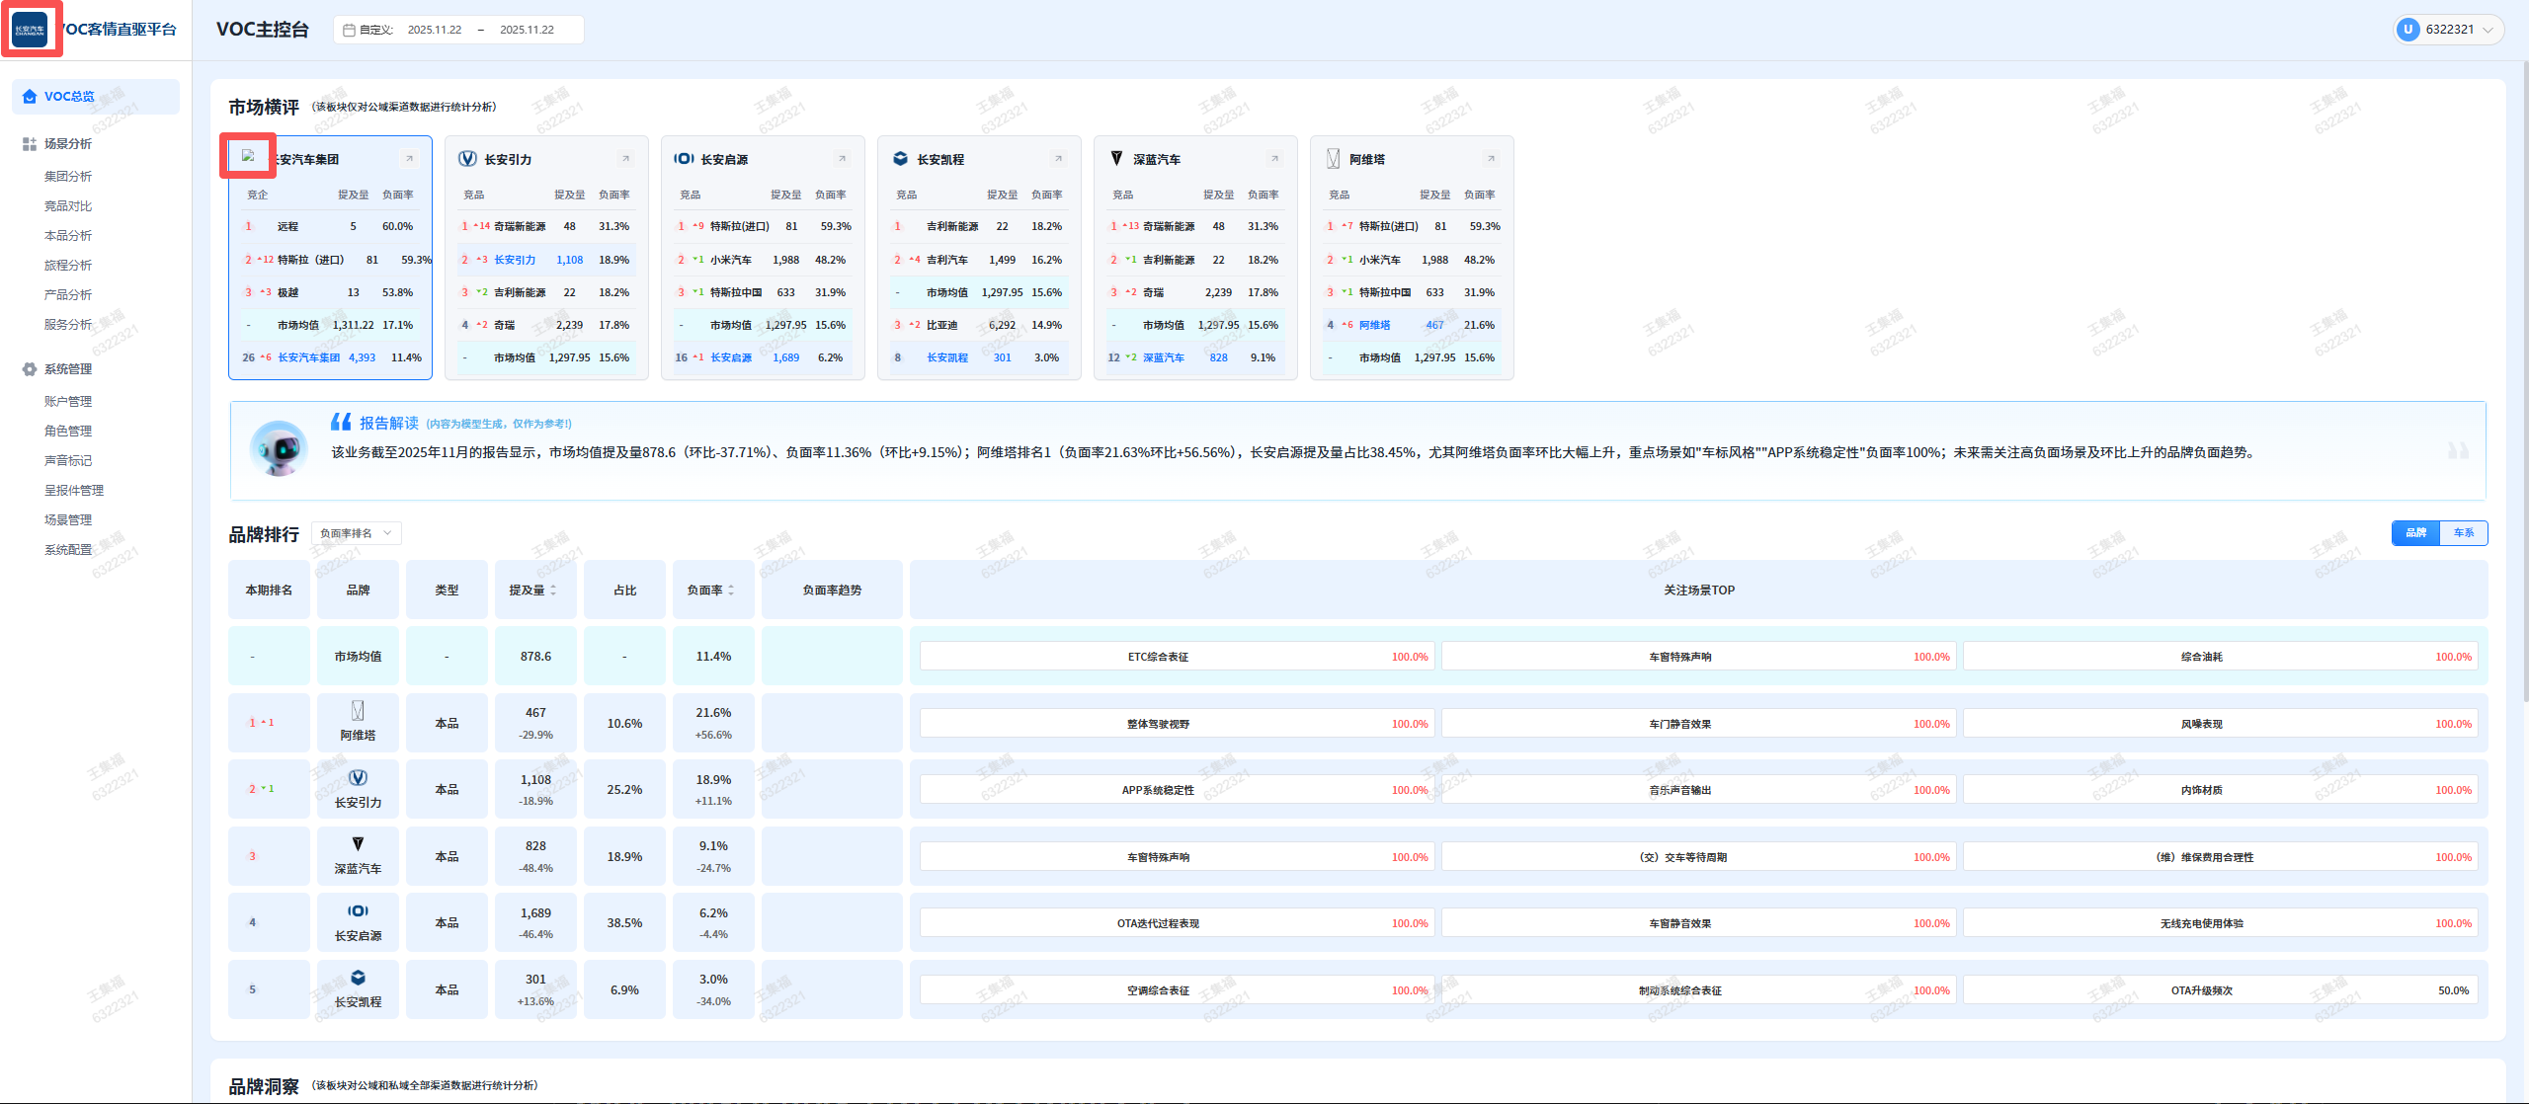2529x1104 pixels.
Task: Switch ranking view to 车系
Action: pos(2464,533)
